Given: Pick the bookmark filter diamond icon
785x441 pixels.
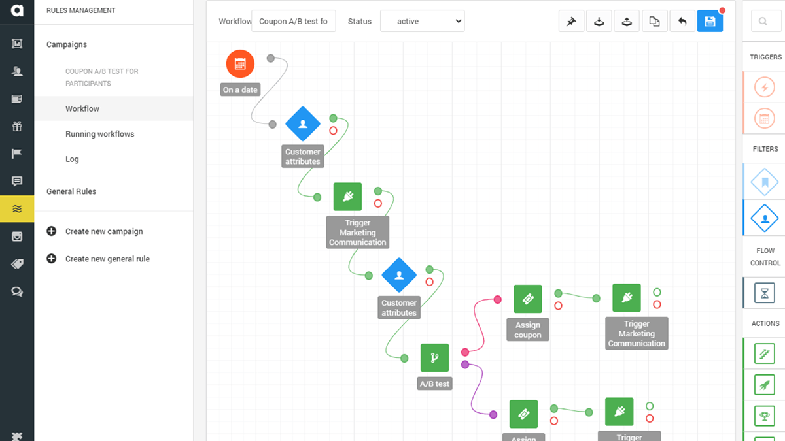Looking at the screenshot, I should click(764, 182).
